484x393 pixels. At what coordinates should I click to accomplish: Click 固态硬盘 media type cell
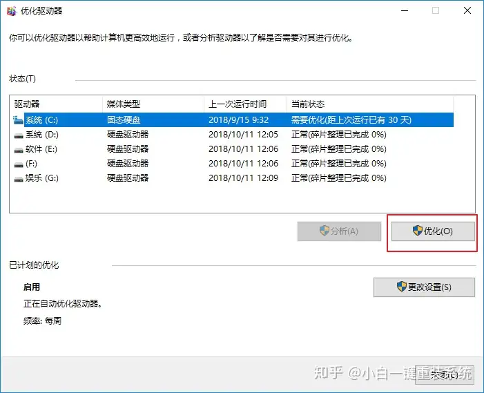124,119
